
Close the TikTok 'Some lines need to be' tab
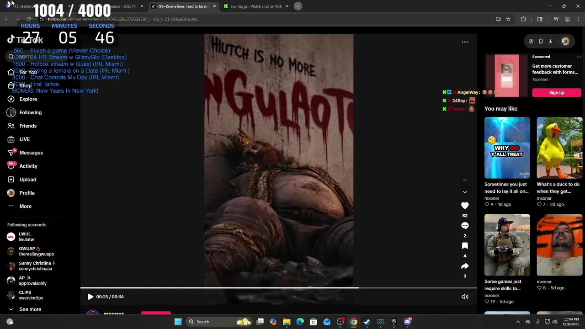click(214, 6)
